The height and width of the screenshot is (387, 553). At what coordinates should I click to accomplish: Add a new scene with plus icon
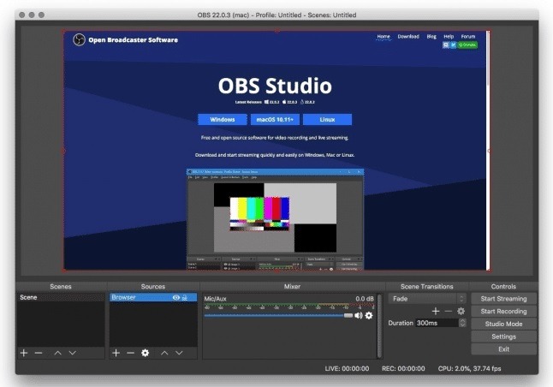pos(24,353)
